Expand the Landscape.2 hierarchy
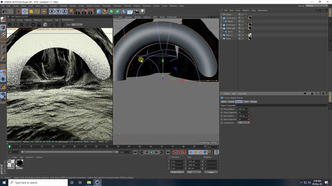Image resolution: width=332 pixels, height=186 pixels. [222, 18]
